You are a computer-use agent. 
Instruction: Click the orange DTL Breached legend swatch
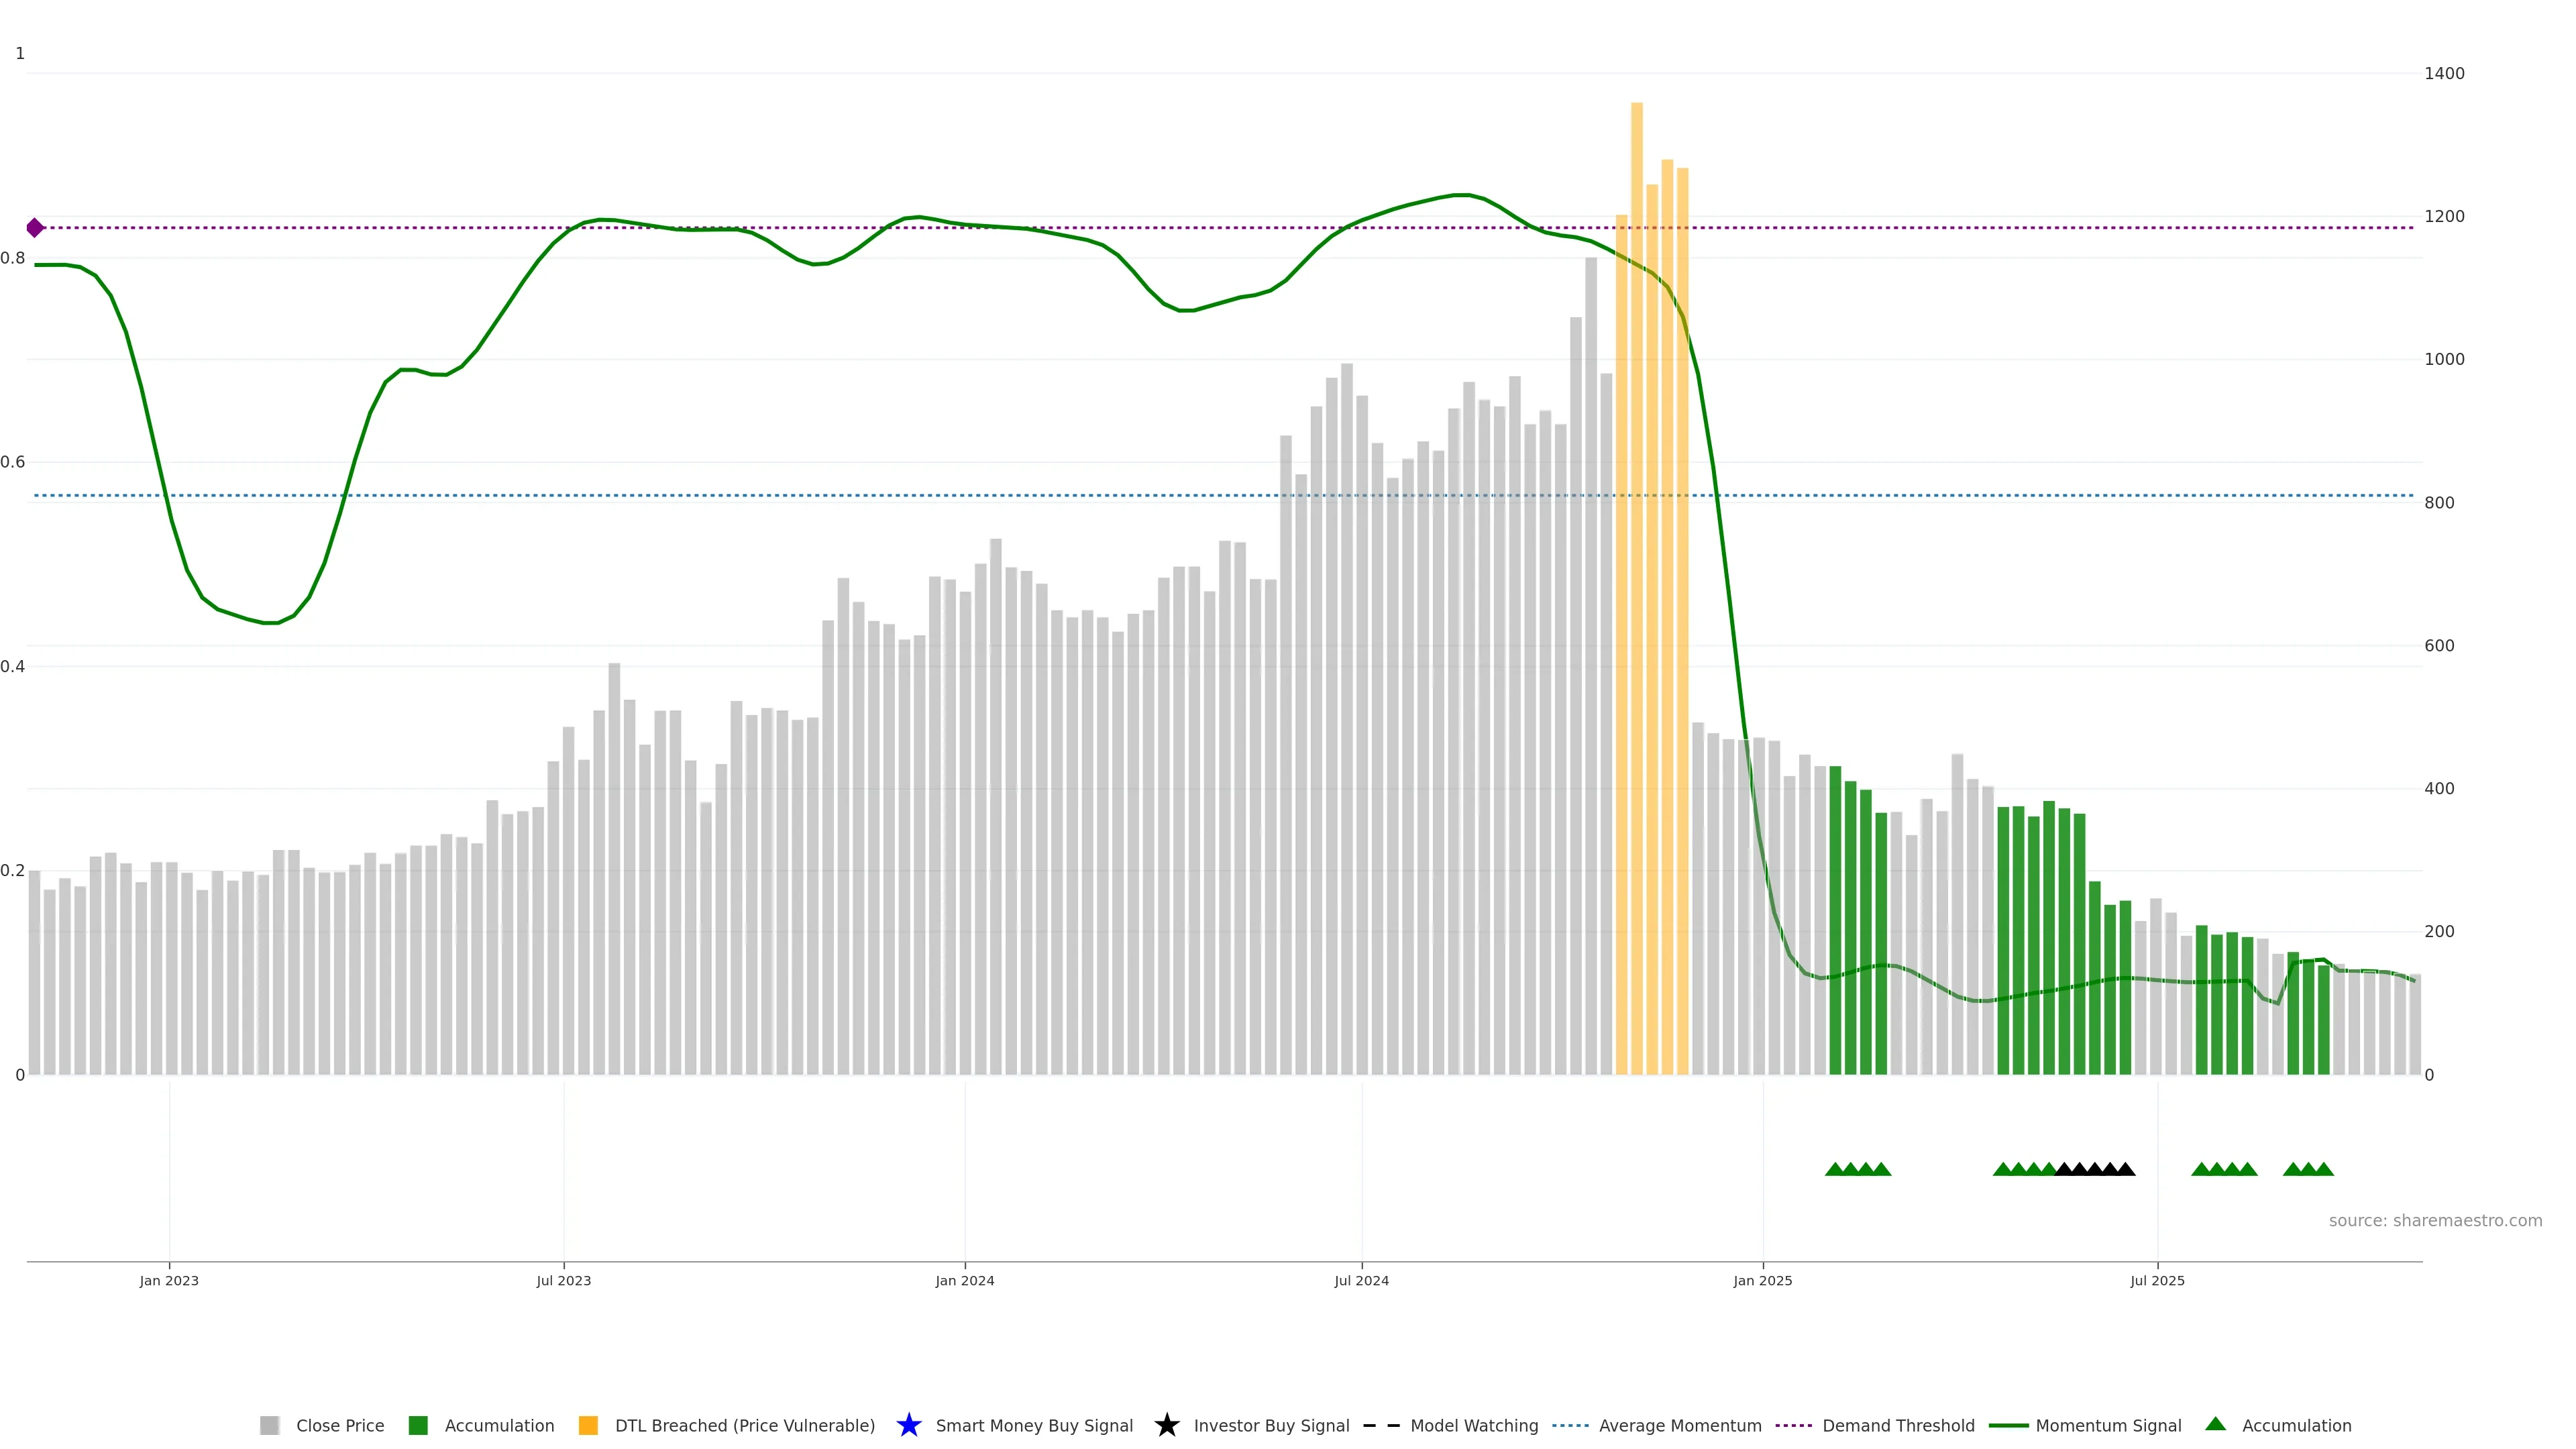588,1425
